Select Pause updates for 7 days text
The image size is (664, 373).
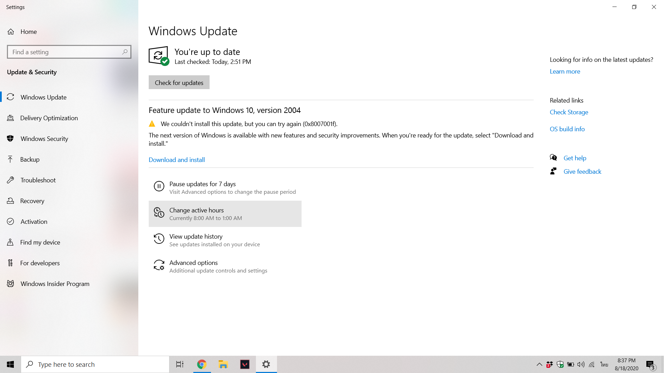pos(203,184)
